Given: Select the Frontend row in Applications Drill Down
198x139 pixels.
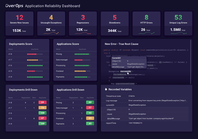Looking at the screenshot, I should [75, 119].
